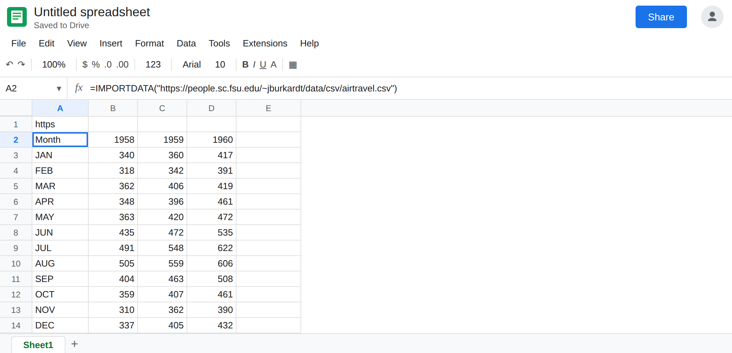Image resolution: width=732 pixels, height=353 pixels.
Task: Click the IMPORTDATA formula bar text
Action: click(x=244, y=88)
